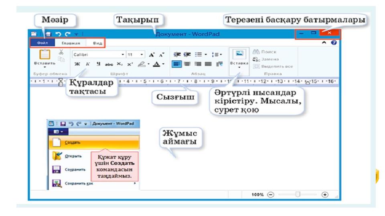385x216 pixels.
Task: Expand the Вставить paste dropdown arrow
Action: tap(45, 67)
